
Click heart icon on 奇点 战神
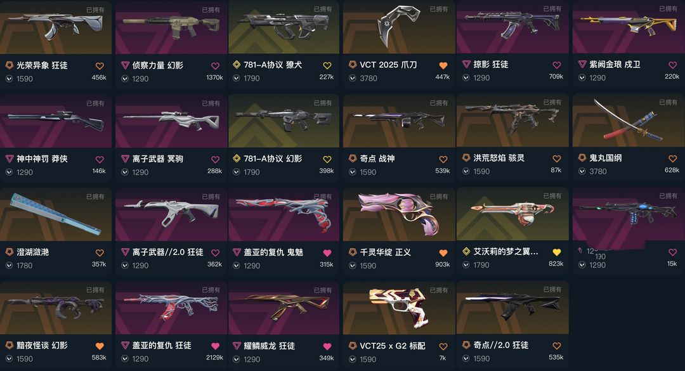pyautogui.click(x=443, y=160)
